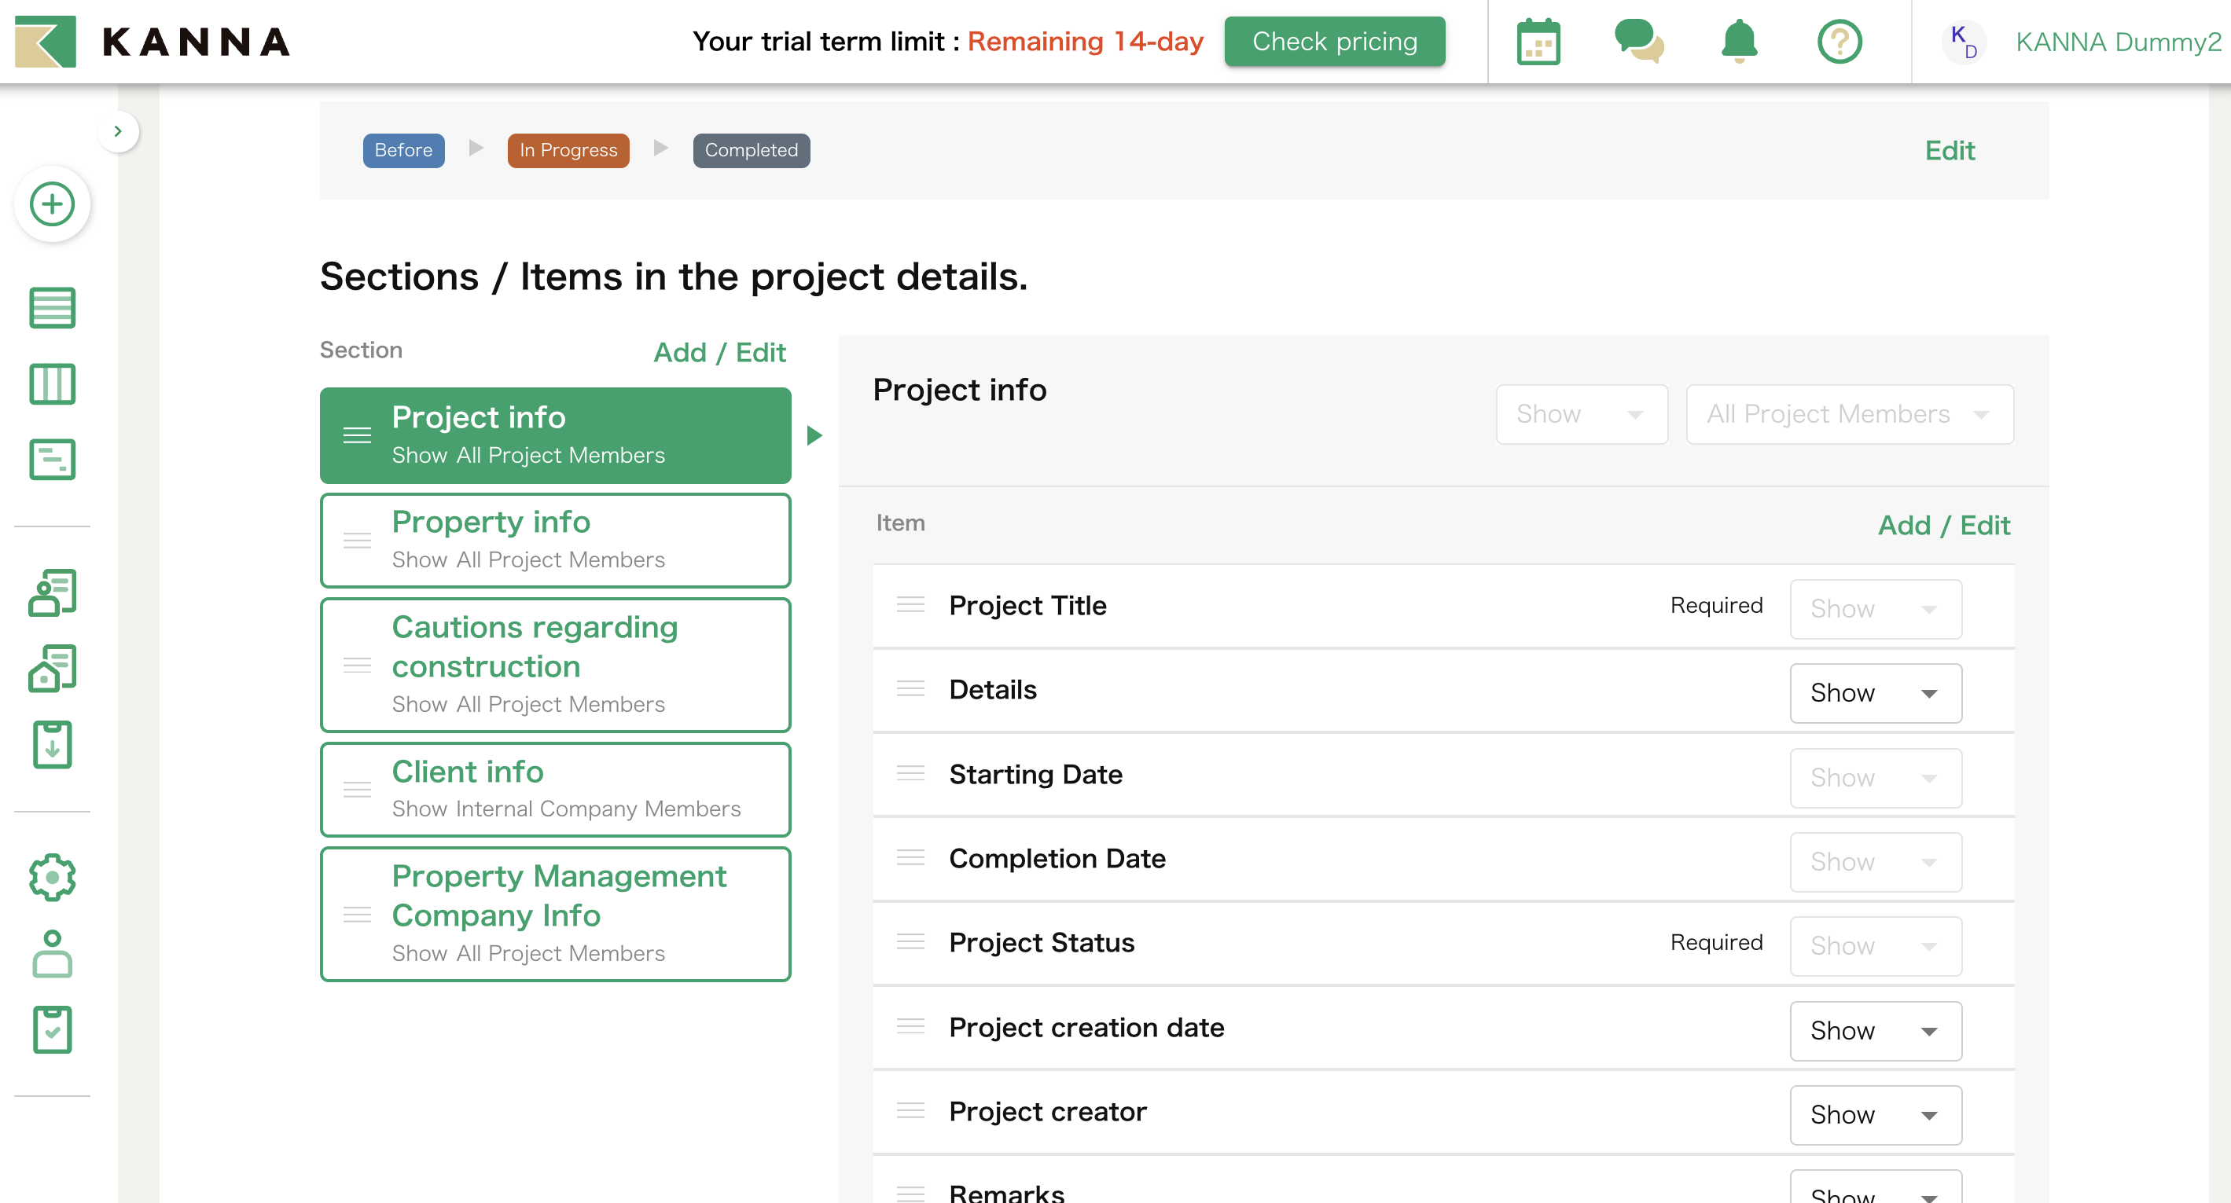
Task: Click Add / Edit link for Items
Action: (1943, 524)
